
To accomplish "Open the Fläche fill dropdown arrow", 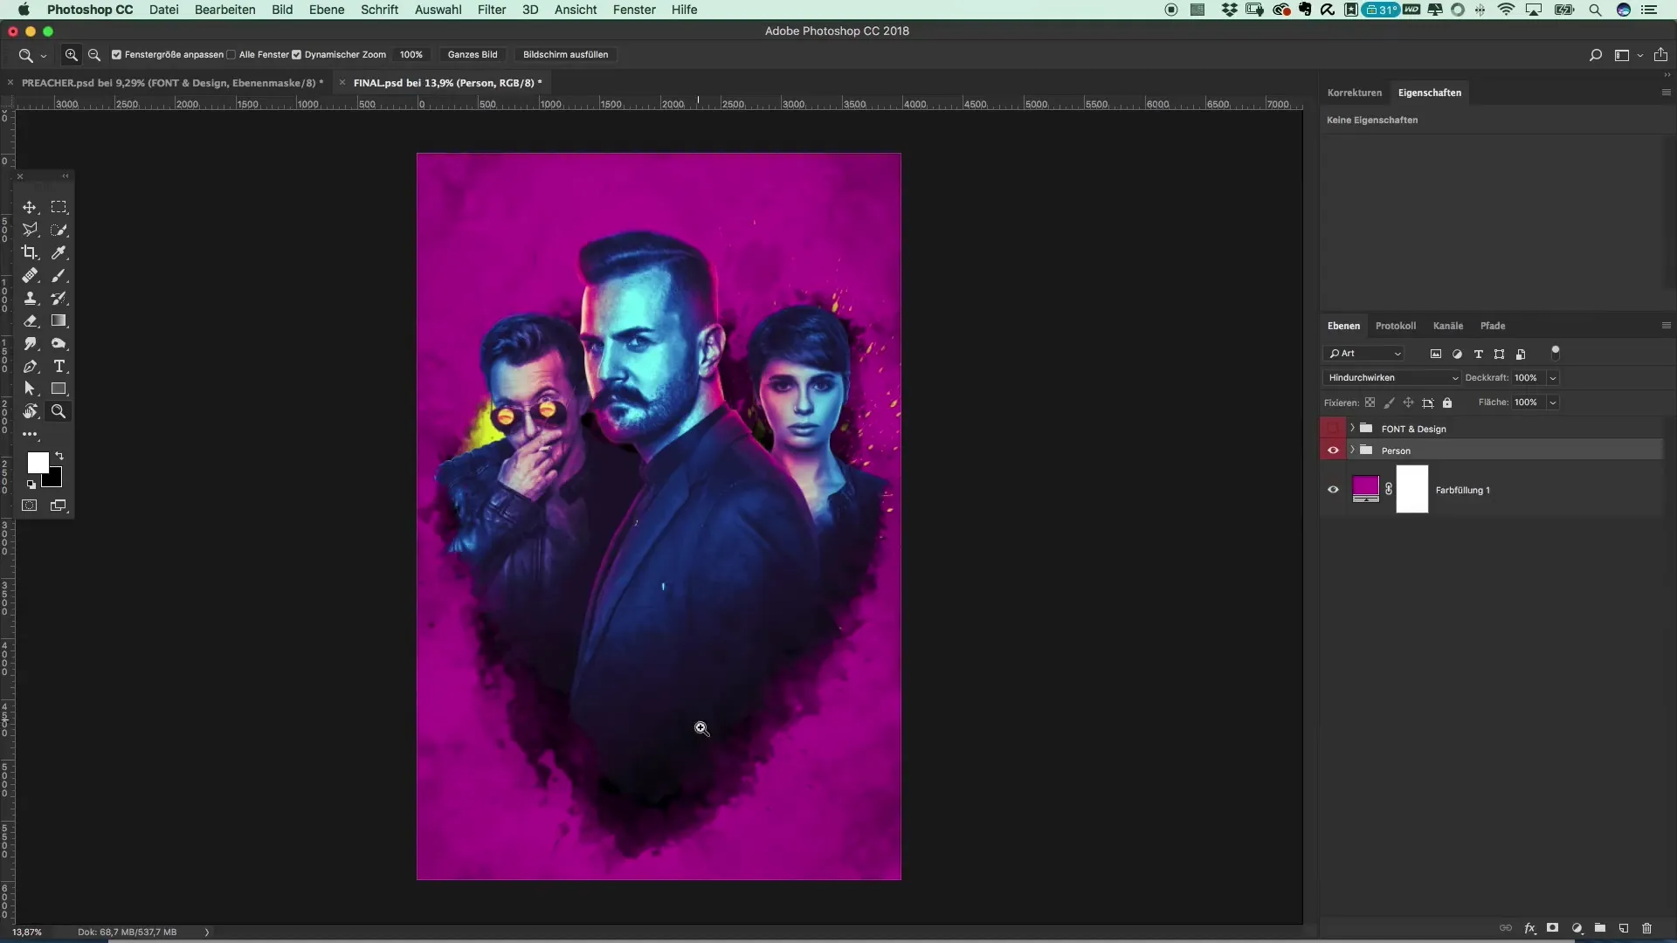I will click(1553, 403).
